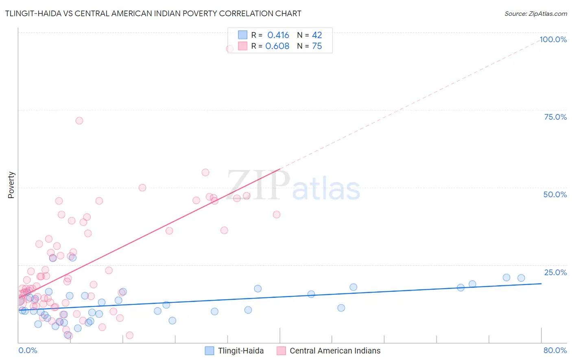Click the pink swatch beside R = 0.608
Image resolution: width=572 pixels, height=362 pixels.
(x=242, y=46)
